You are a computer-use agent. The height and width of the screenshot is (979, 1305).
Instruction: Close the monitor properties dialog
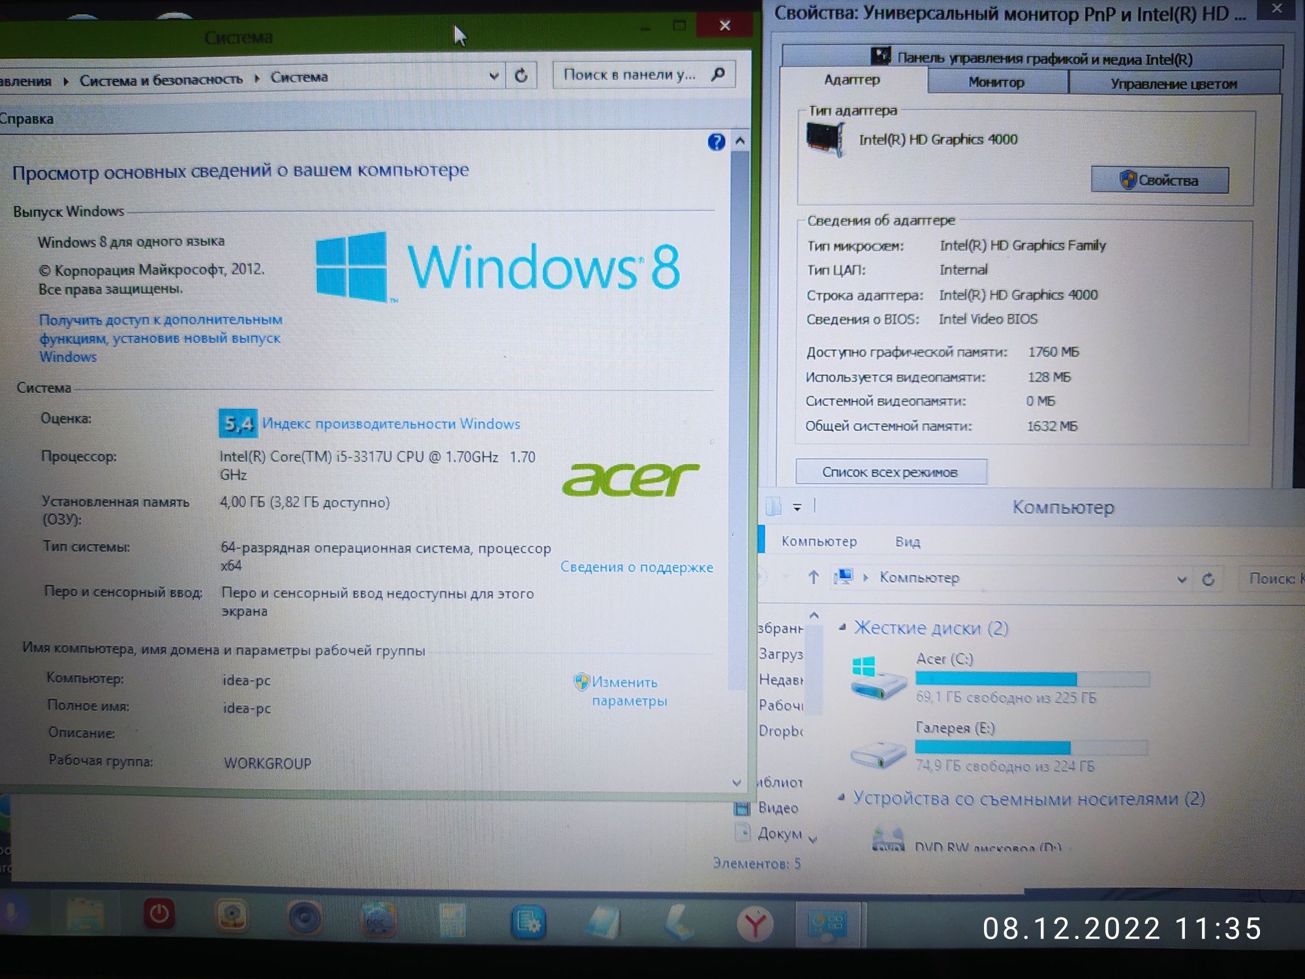[1277, 9]
